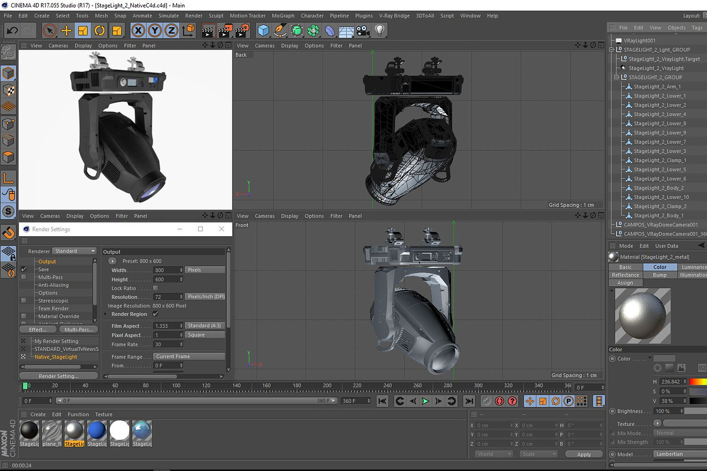
Task: Open the Pixels unit dropdown next to Width
Action: [x=205, y=270]
